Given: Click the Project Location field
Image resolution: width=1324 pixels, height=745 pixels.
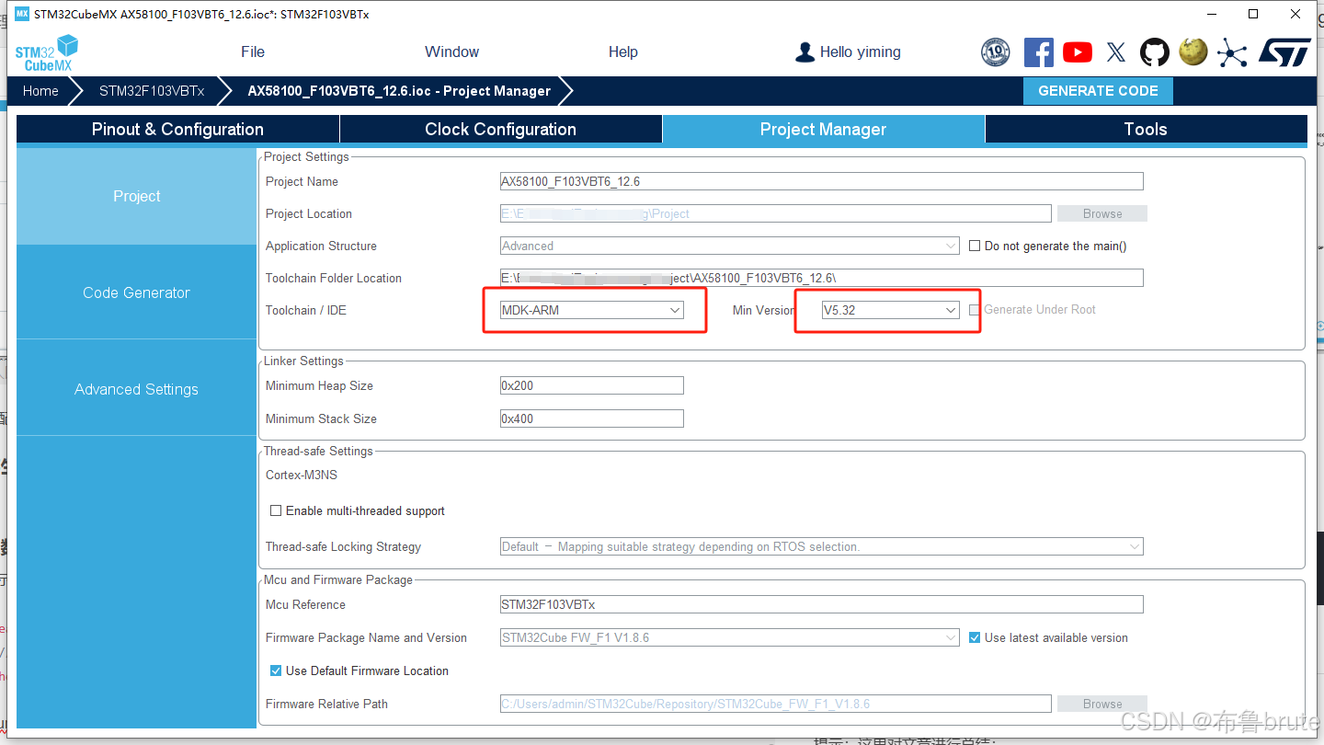Looking at the screenshot, I should [x=776, y=213].
